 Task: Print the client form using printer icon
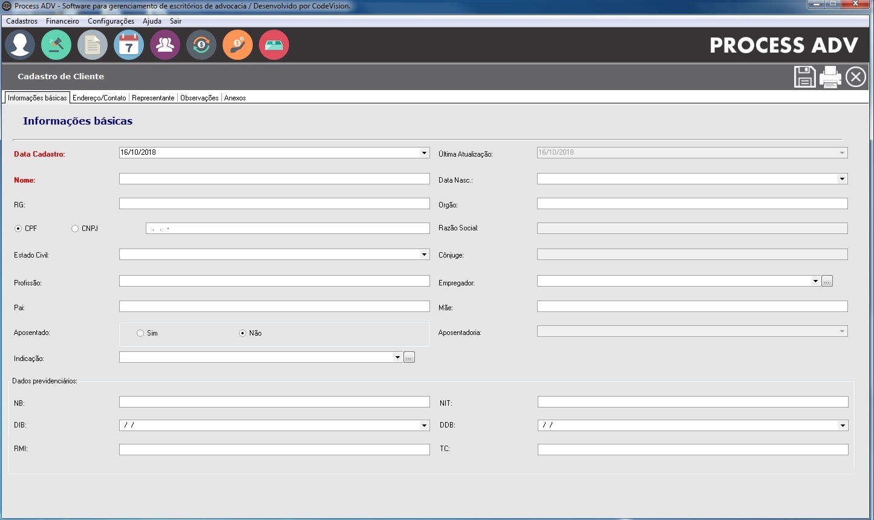(830, 77)
